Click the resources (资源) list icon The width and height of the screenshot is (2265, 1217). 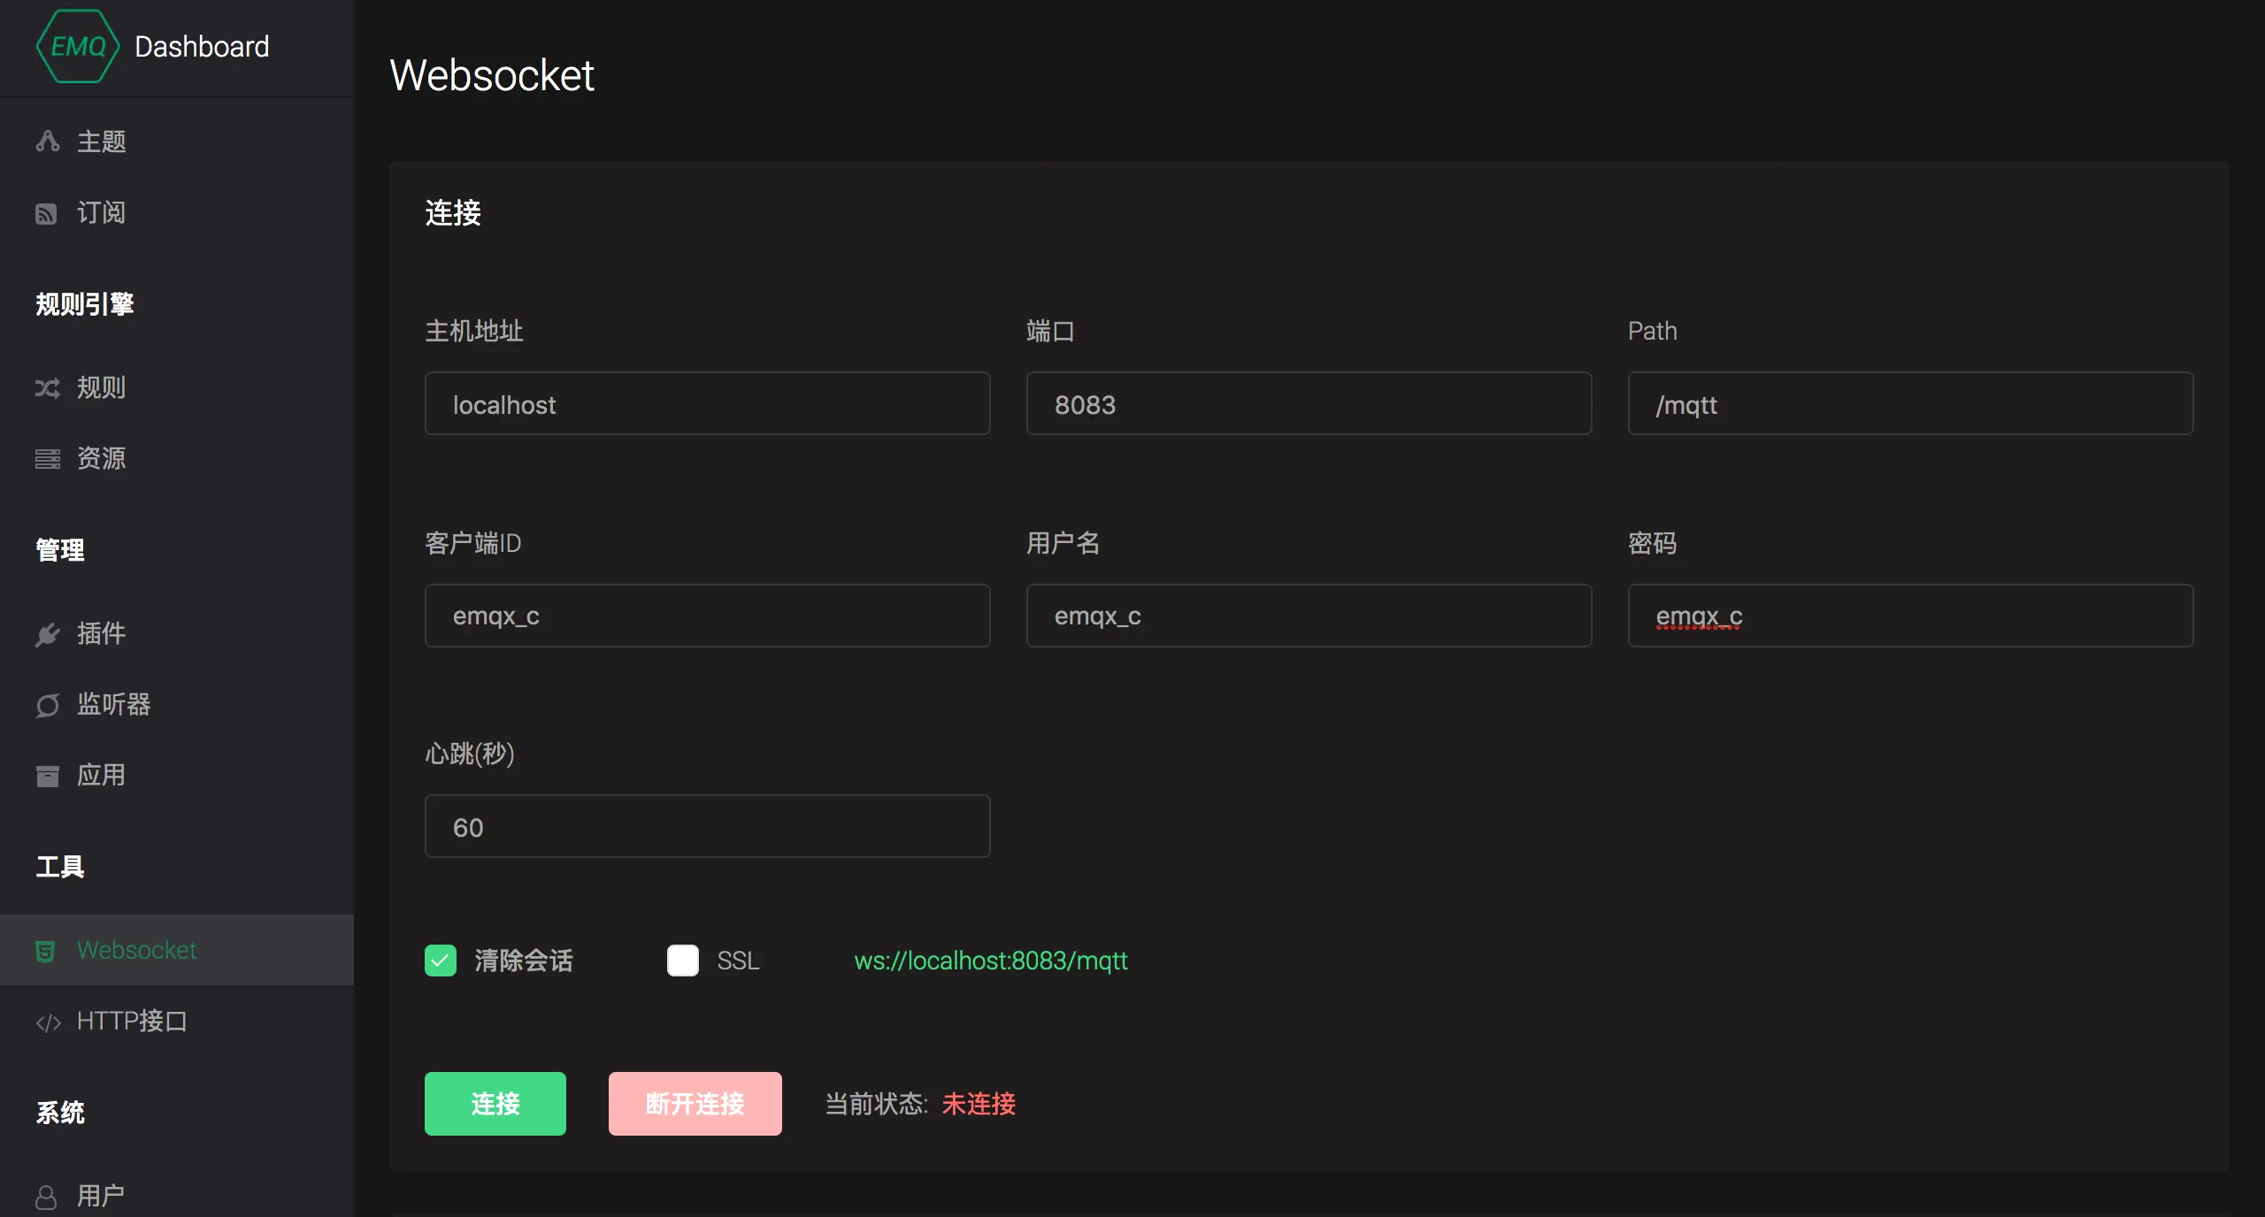coord(47,458)
